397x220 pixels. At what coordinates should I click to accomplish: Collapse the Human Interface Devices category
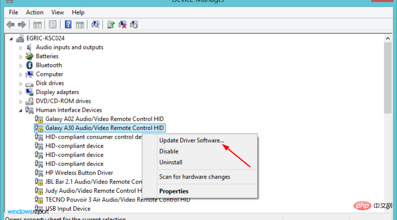[21, 110]
